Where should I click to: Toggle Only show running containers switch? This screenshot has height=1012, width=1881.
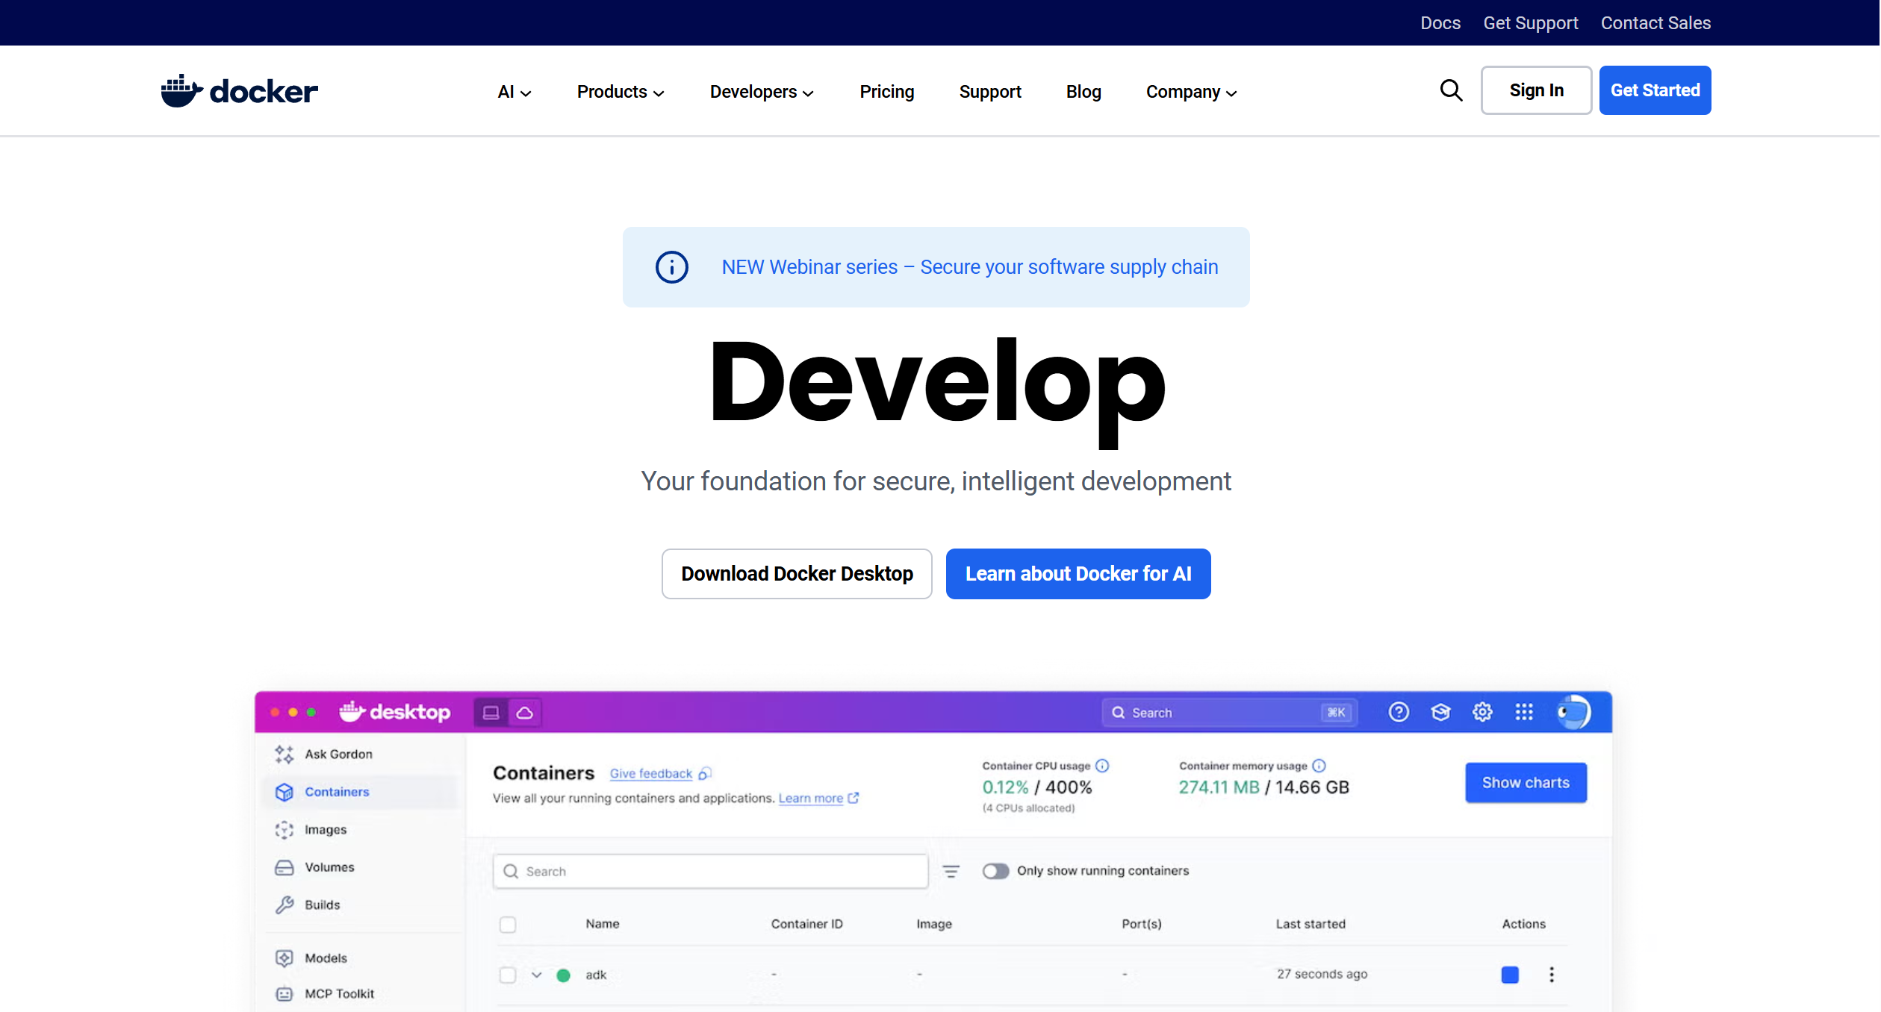click(x=995, y=871)
